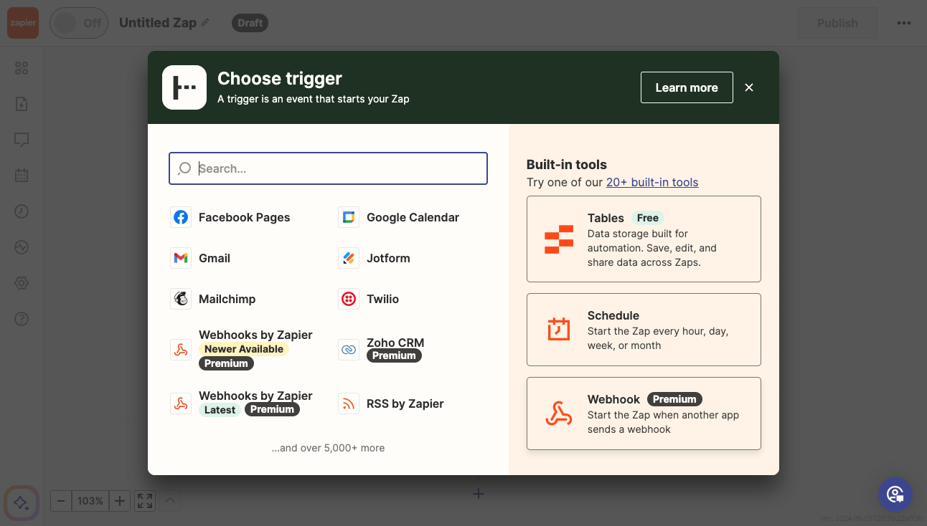Choose RSS by Zapier trigger
Viewport: 927px width, 526px height.
(x=391, y=403)
